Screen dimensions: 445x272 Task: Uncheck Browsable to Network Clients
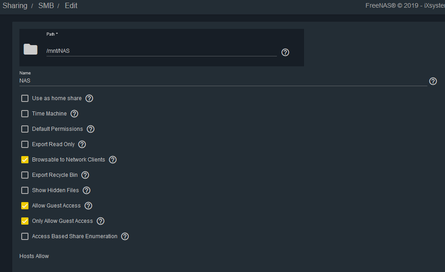pyautogui.click(x=25, y=160)
